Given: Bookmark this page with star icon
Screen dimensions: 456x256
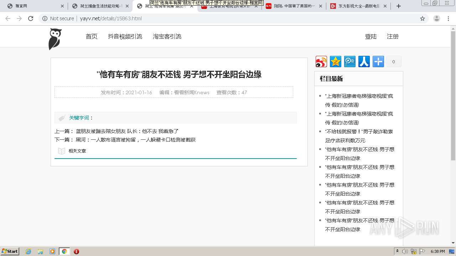Looking at the screenshot, I should (x=423, y=18).
